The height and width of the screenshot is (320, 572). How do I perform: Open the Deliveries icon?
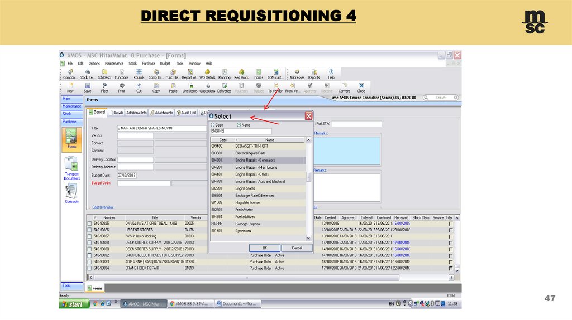[x=225, y=88]
